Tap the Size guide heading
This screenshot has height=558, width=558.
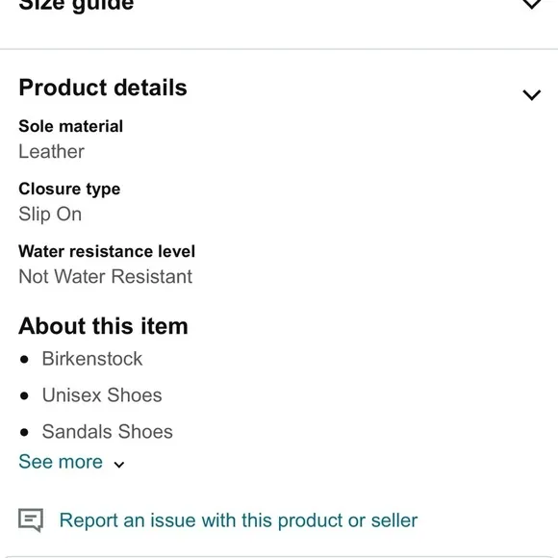[76, 5]
